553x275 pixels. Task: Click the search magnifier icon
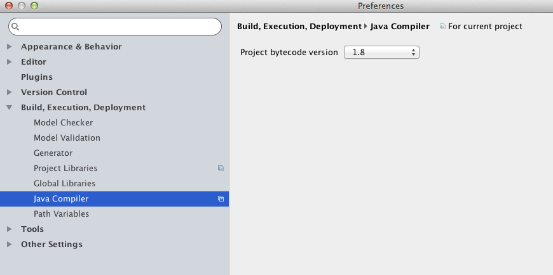point(15,27)
